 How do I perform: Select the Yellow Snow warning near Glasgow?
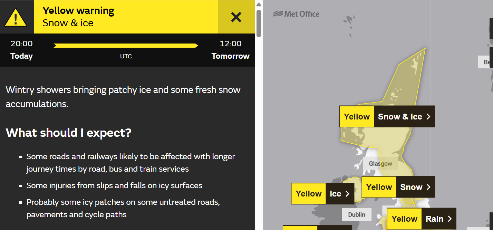click(x=398, y=187)
